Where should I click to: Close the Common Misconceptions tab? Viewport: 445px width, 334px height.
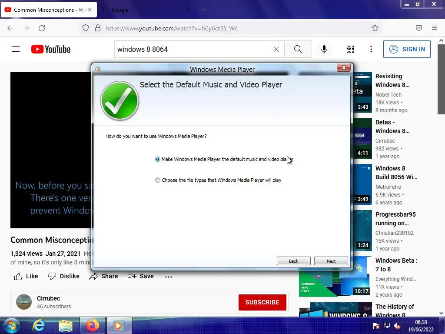[x=90, y=10]
